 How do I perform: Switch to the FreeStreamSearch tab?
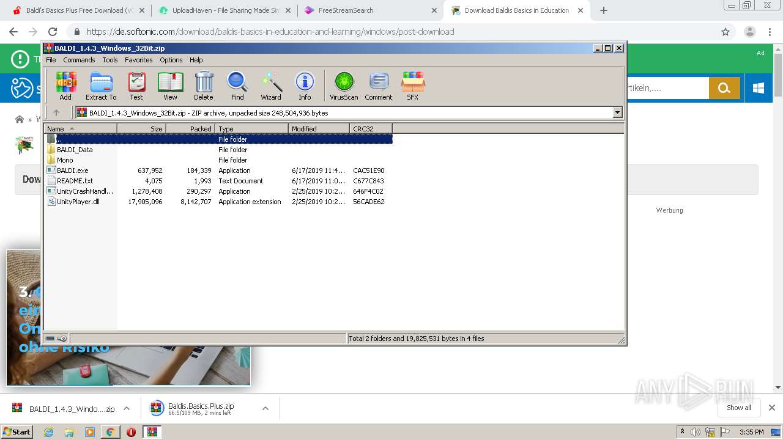tap(370, 10)
